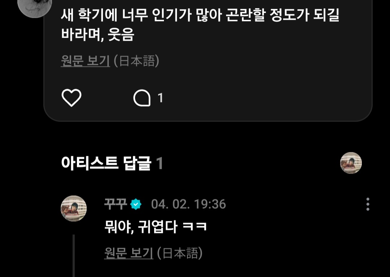This screenshot has width=390, height=277.
Task: Select the 아티스트 답글 1 section header
Action: coord(112,163)
